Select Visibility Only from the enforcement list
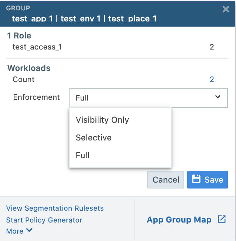This screenshot has width=236, height=241. (102, 120)
